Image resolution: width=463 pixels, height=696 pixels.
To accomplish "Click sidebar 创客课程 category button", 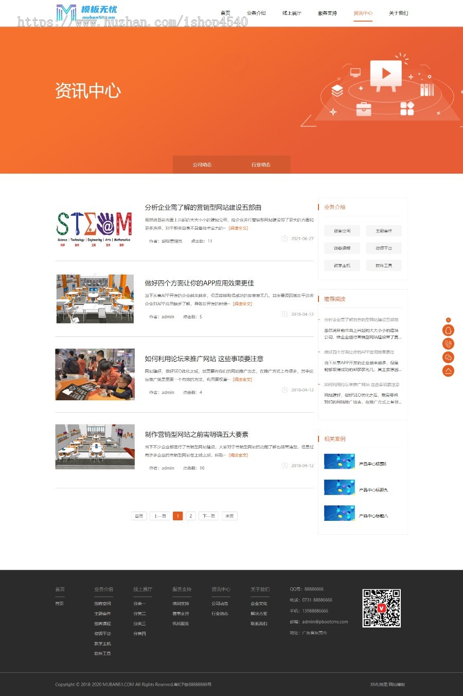I will [x=342, y=248].
